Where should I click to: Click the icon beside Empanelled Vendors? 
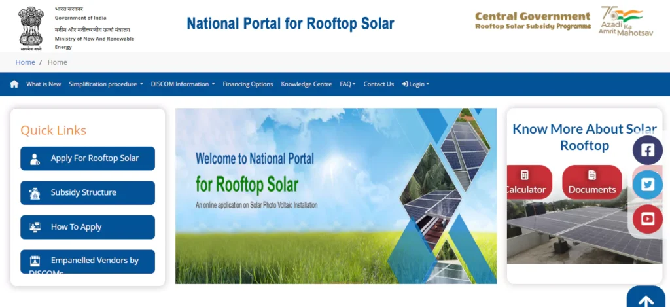click(x=35, y=261)
